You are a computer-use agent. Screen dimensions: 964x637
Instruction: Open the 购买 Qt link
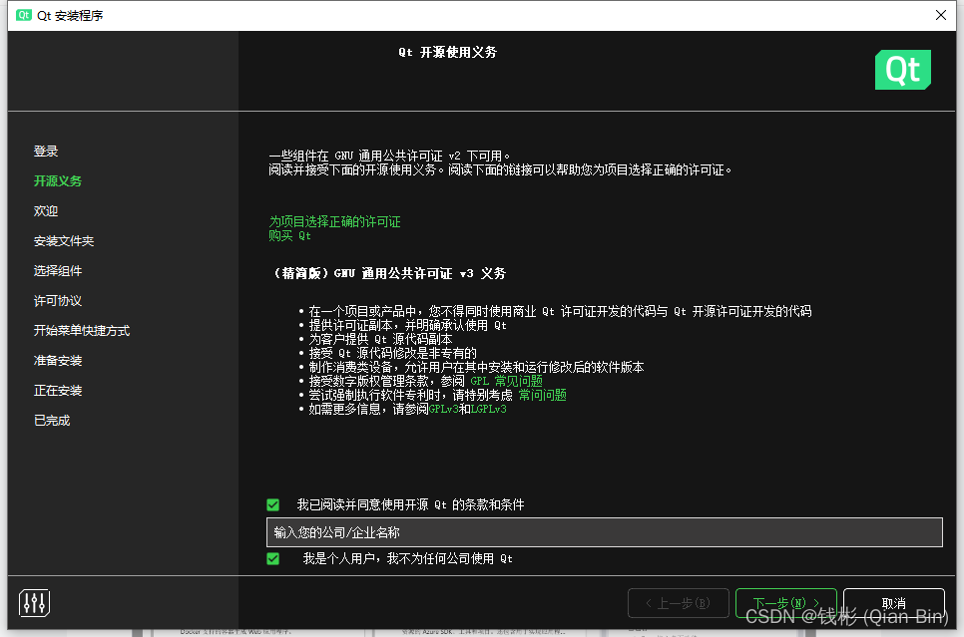pos(289,236)
